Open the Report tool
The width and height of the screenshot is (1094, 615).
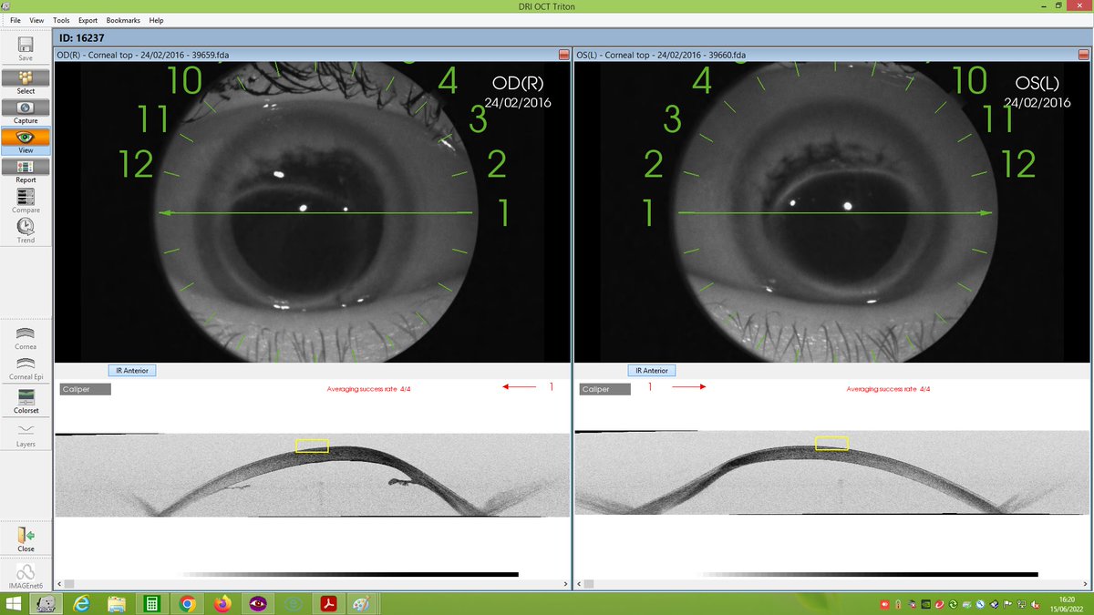(26, 167)
